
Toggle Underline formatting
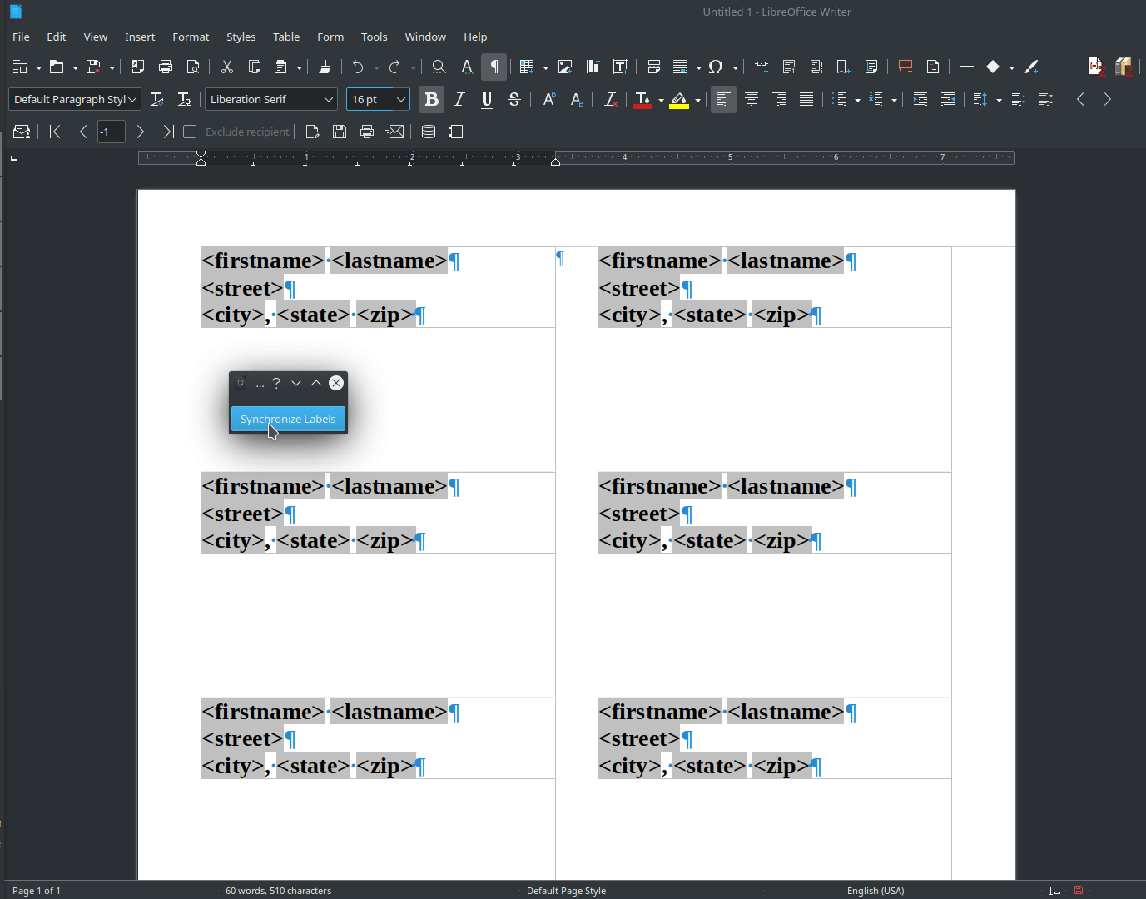coord(487,99)
